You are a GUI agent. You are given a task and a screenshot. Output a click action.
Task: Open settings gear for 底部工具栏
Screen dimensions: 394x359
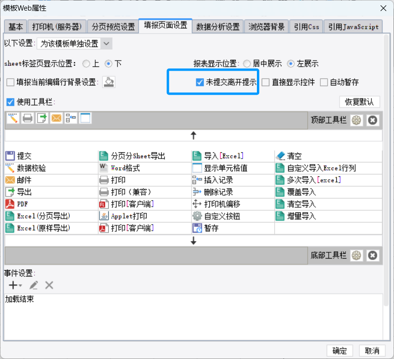coord(356,256)
